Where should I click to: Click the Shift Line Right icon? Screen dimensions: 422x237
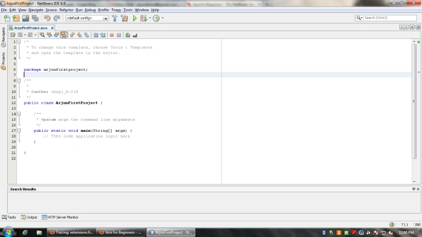[103, 35]
